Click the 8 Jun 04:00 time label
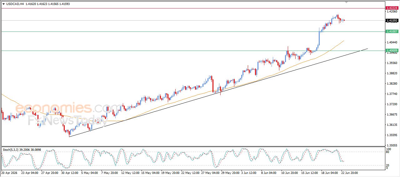The width and height of the screenshot is (400, 177). coord(269,173)
